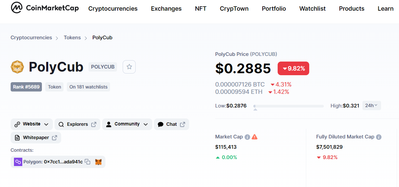The image size is (399, 187).
Task: Click the $115,413 market cap value
Action: click(x=226, y=147)
